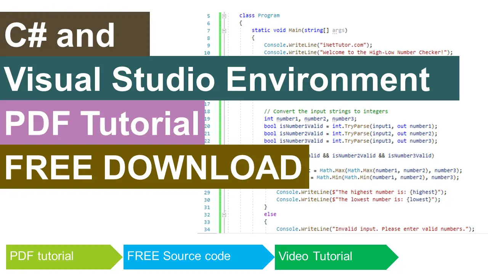This screenshot has height=274, width=488.
Task: Collapse the else block at line 32
Action: [x=224, y=214]
